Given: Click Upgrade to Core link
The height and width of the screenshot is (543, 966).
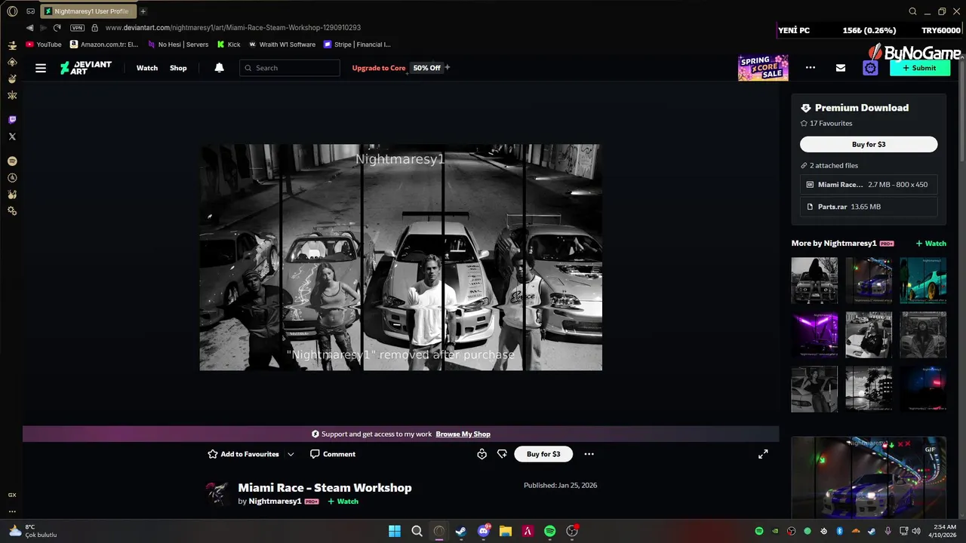Looking at the screenshot, I should coord(379,68).
